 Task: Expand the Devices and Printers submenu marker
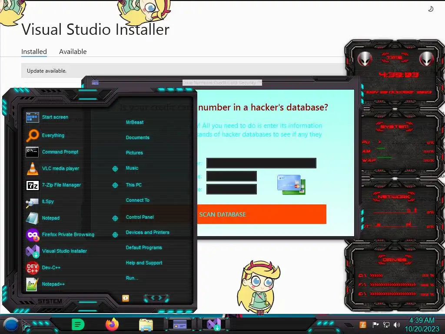(115, 234)
